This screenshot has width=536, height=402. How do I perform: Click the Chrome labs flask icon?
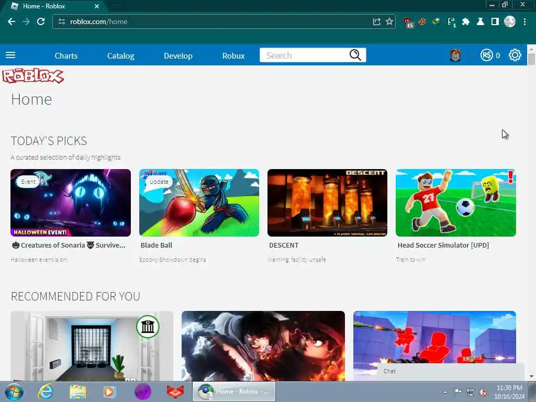[x=481, y=21]
